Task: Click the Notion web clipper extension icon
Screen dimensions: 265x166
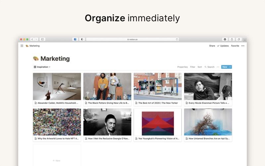Action: pyautogui.click(x=75, y=39)
